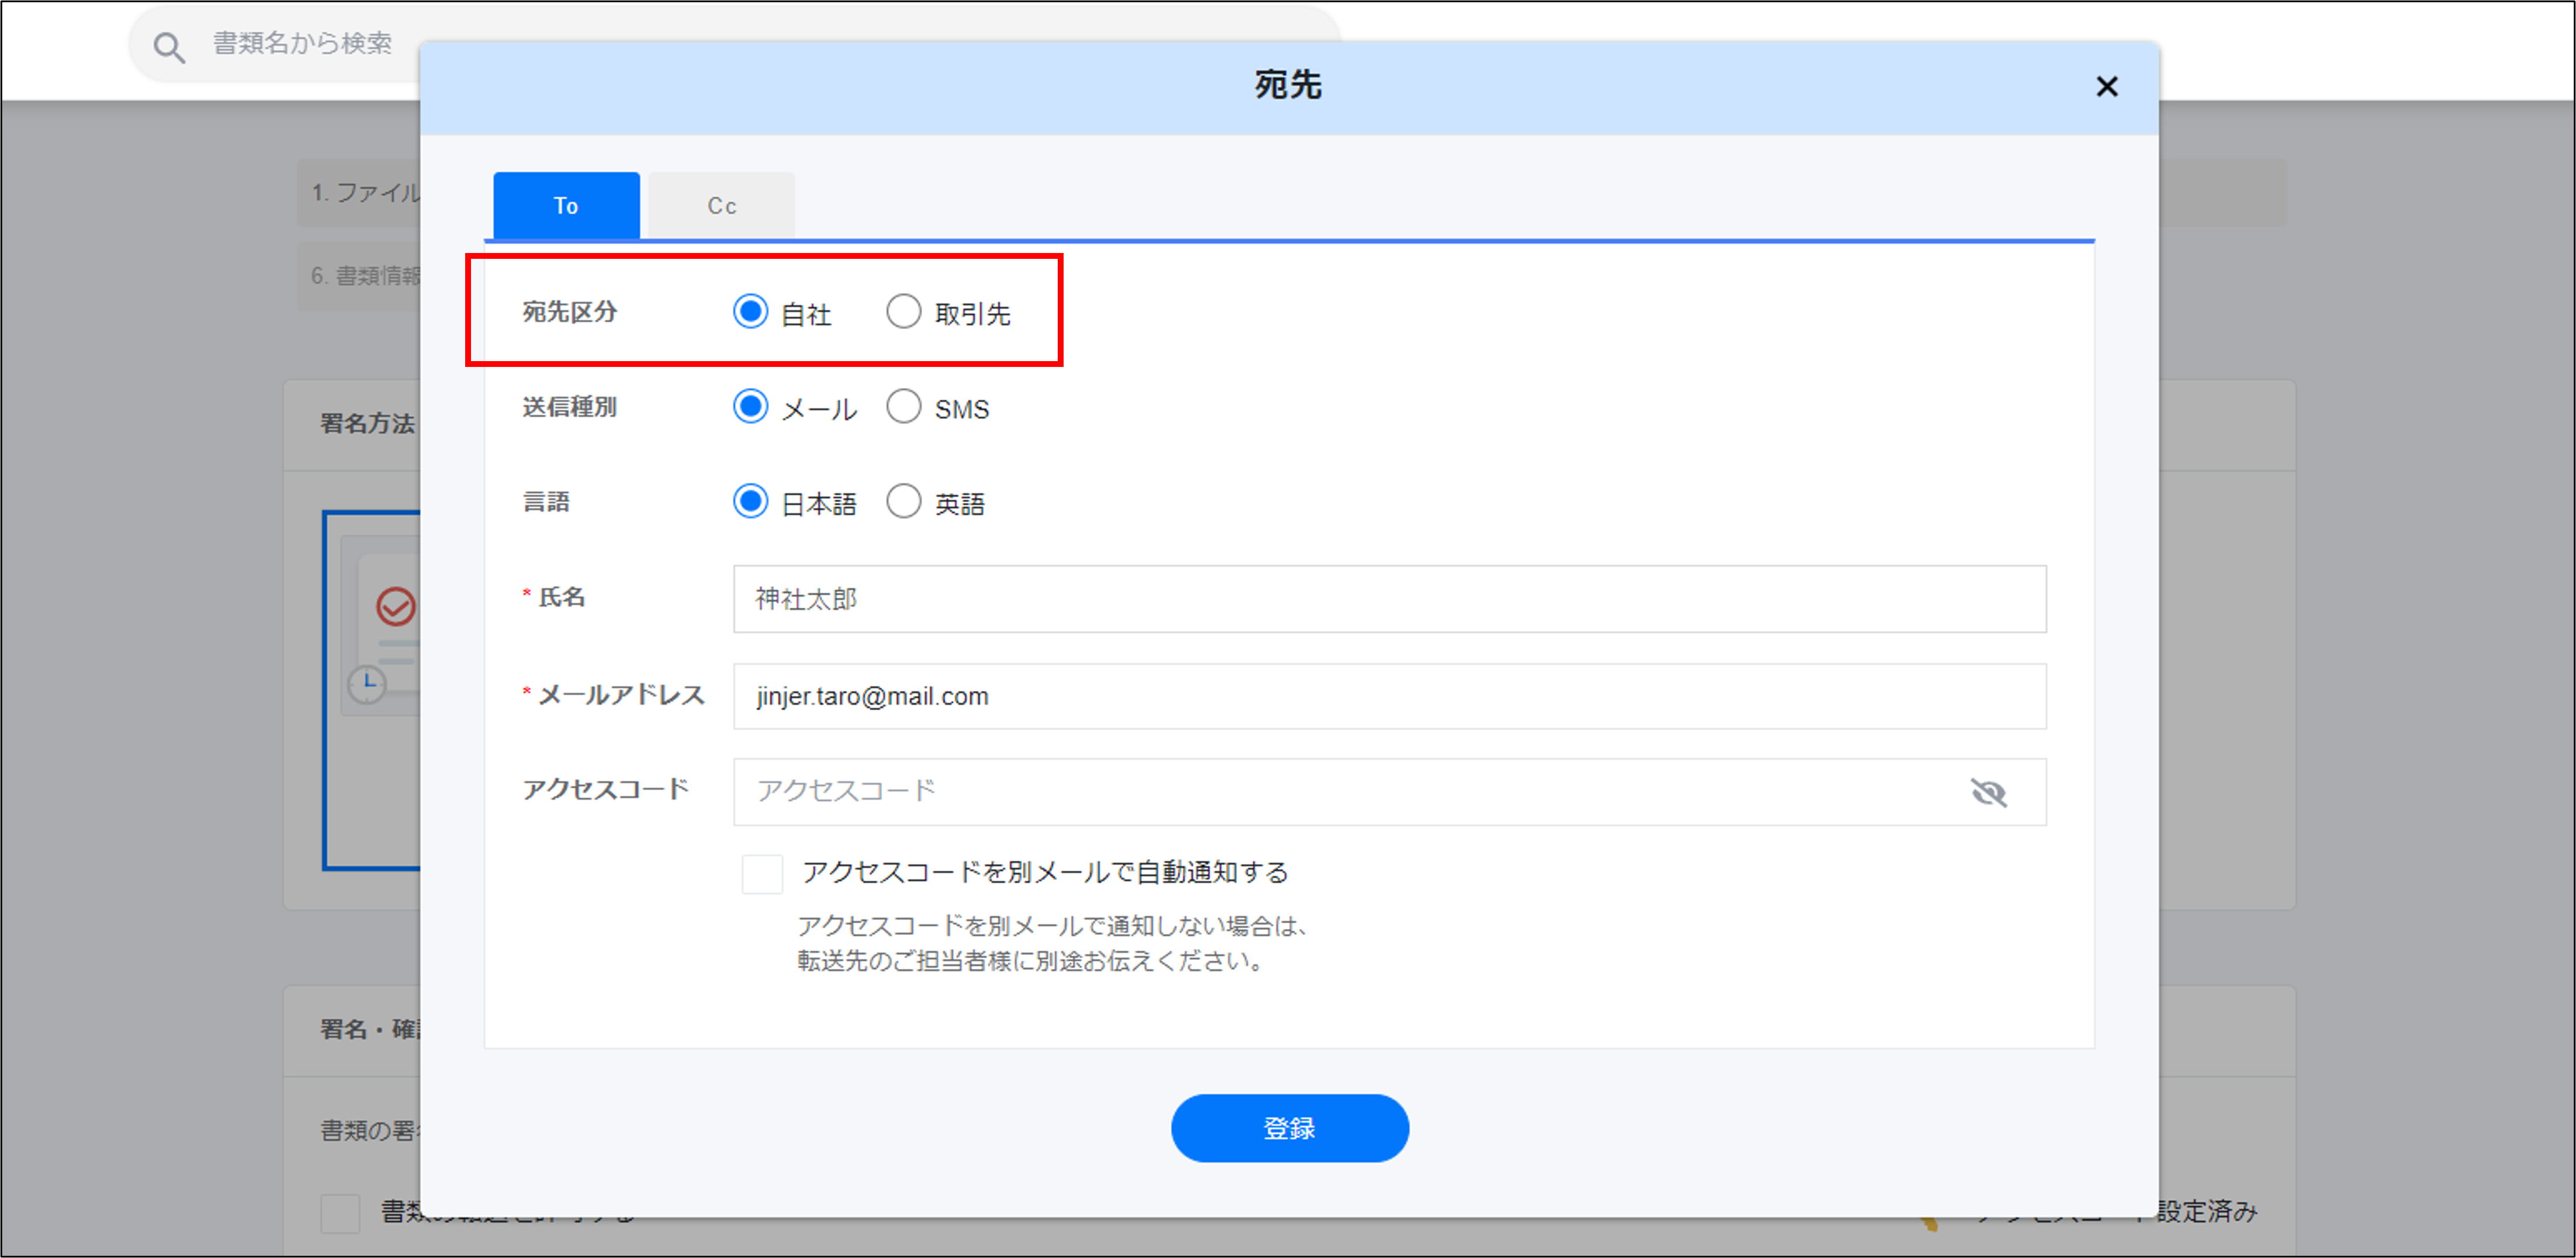Viewport: 2576px width, 1258px height.
Task: Switch to the To tab
Action: (x=566, y=206)
